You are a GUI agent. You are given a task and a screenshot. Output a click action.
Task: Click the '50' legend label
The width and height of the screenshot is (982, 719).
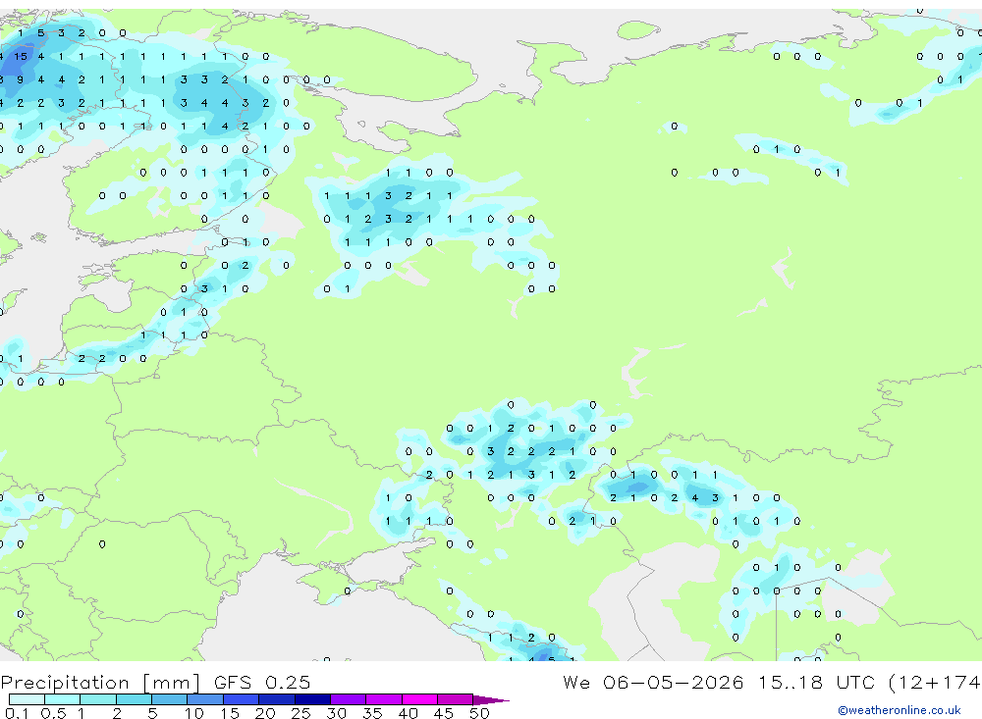[x=479, y=713]
